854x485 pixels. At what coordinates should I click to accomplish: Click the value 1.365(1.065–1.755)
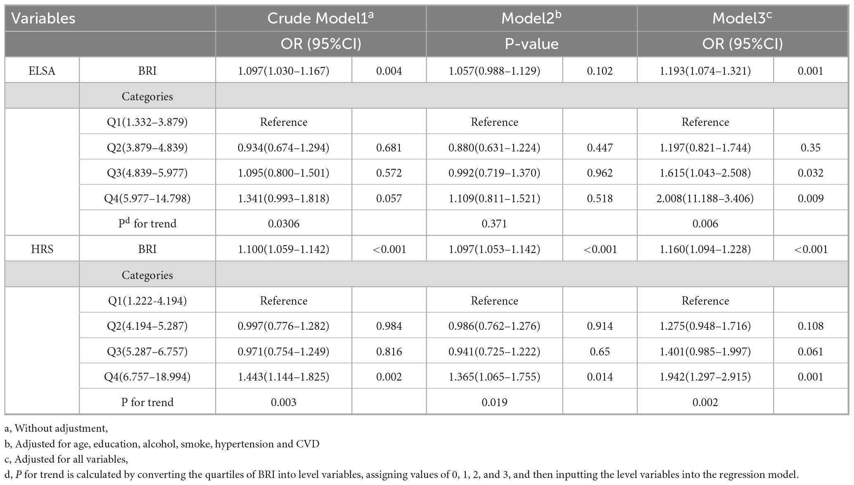(x=494, y=377)
